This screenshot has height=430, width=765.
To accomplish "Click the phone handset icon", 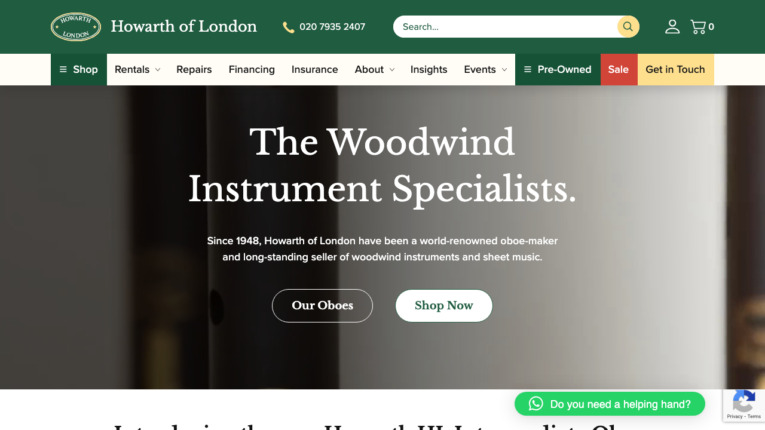I will click(289, 27).
